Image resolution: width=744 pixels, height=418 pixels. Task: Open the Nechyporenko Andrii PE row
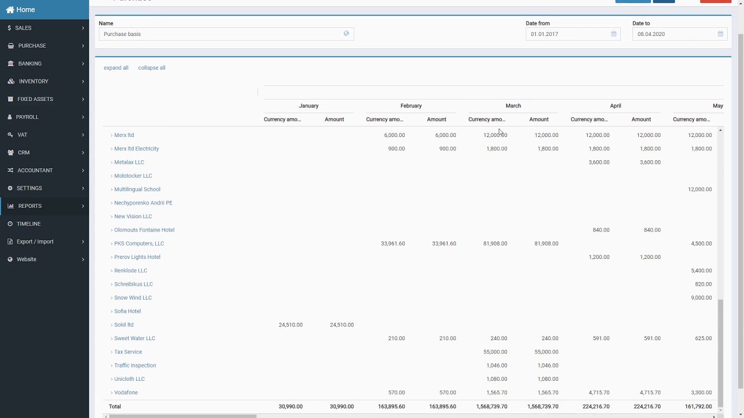coord(143,203)
